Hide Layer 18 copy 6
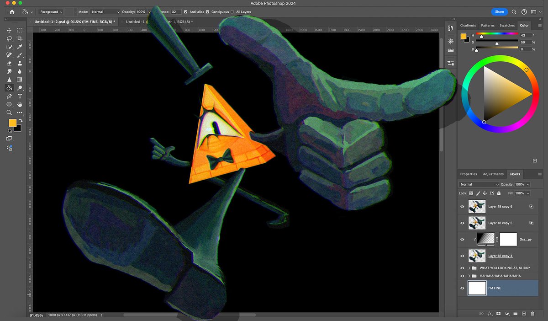The image size is (548, 321). click(x=462, y=206)
